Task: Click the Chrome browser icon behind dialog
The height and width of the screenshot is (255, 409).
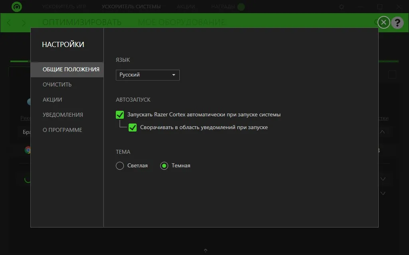Action: pos(28,150)
